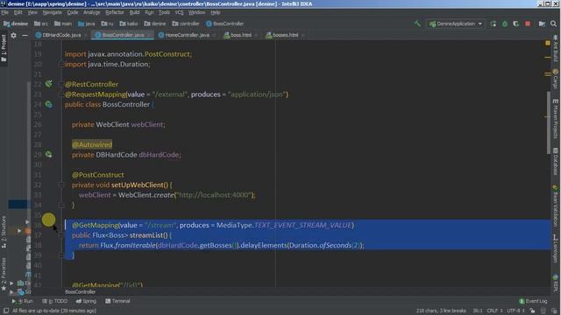
Task: Switch to the BossController.java tab
Action: 123,35
